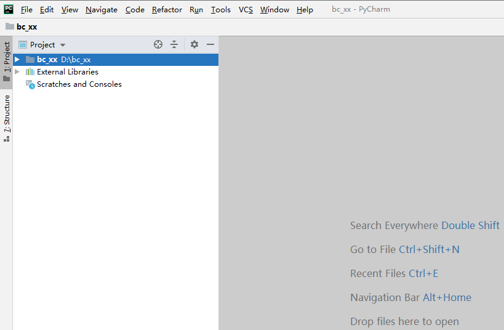Click the locate (scroll from source) crosshair icon

158,44
